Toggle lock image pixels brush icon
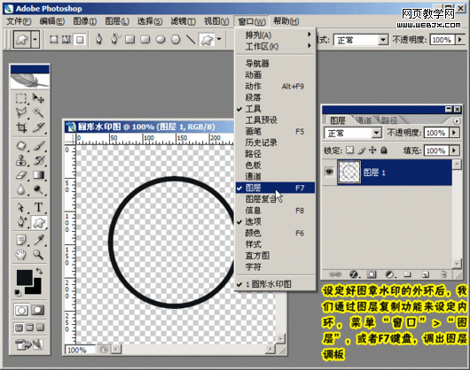 362,150
